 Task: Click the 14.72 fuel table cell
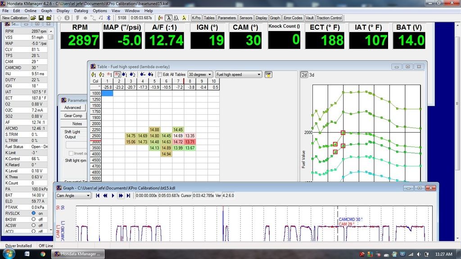(x=178, y=142)
